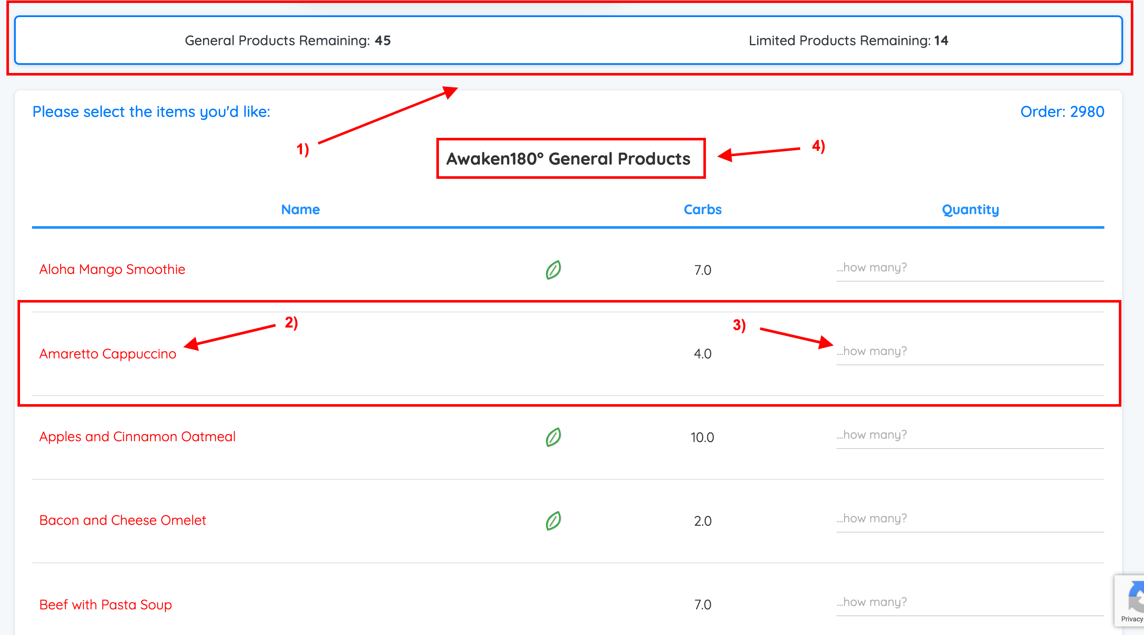Select Apples and Cinnamon Oatmeal item name
The height and width of the screenshot is (635, 1144).
click(x=137, y=437)
